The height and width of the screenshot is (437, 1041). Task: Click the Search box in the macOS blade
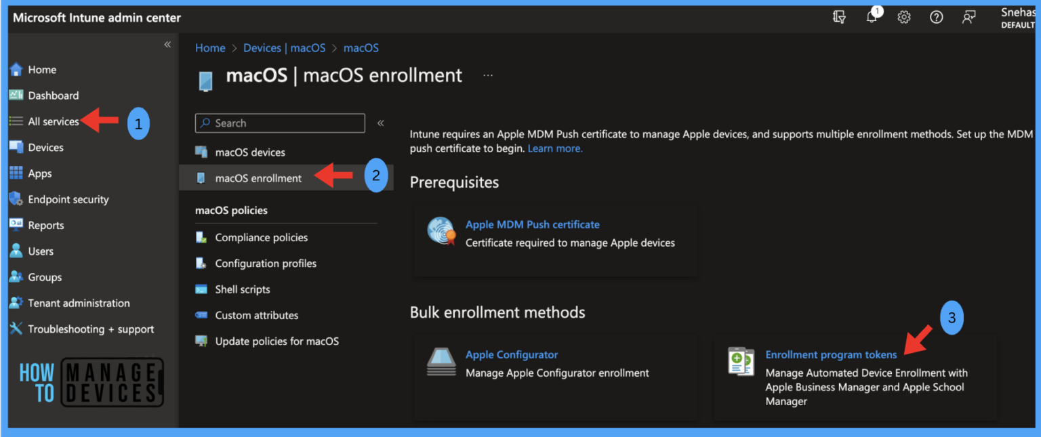click(x=279, y=123)
